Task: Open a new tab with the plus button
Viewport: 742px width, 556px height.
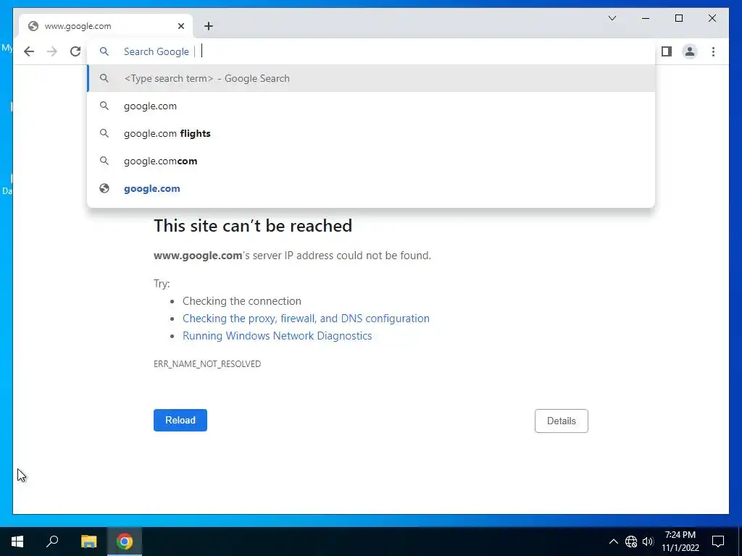Action: 209,26
